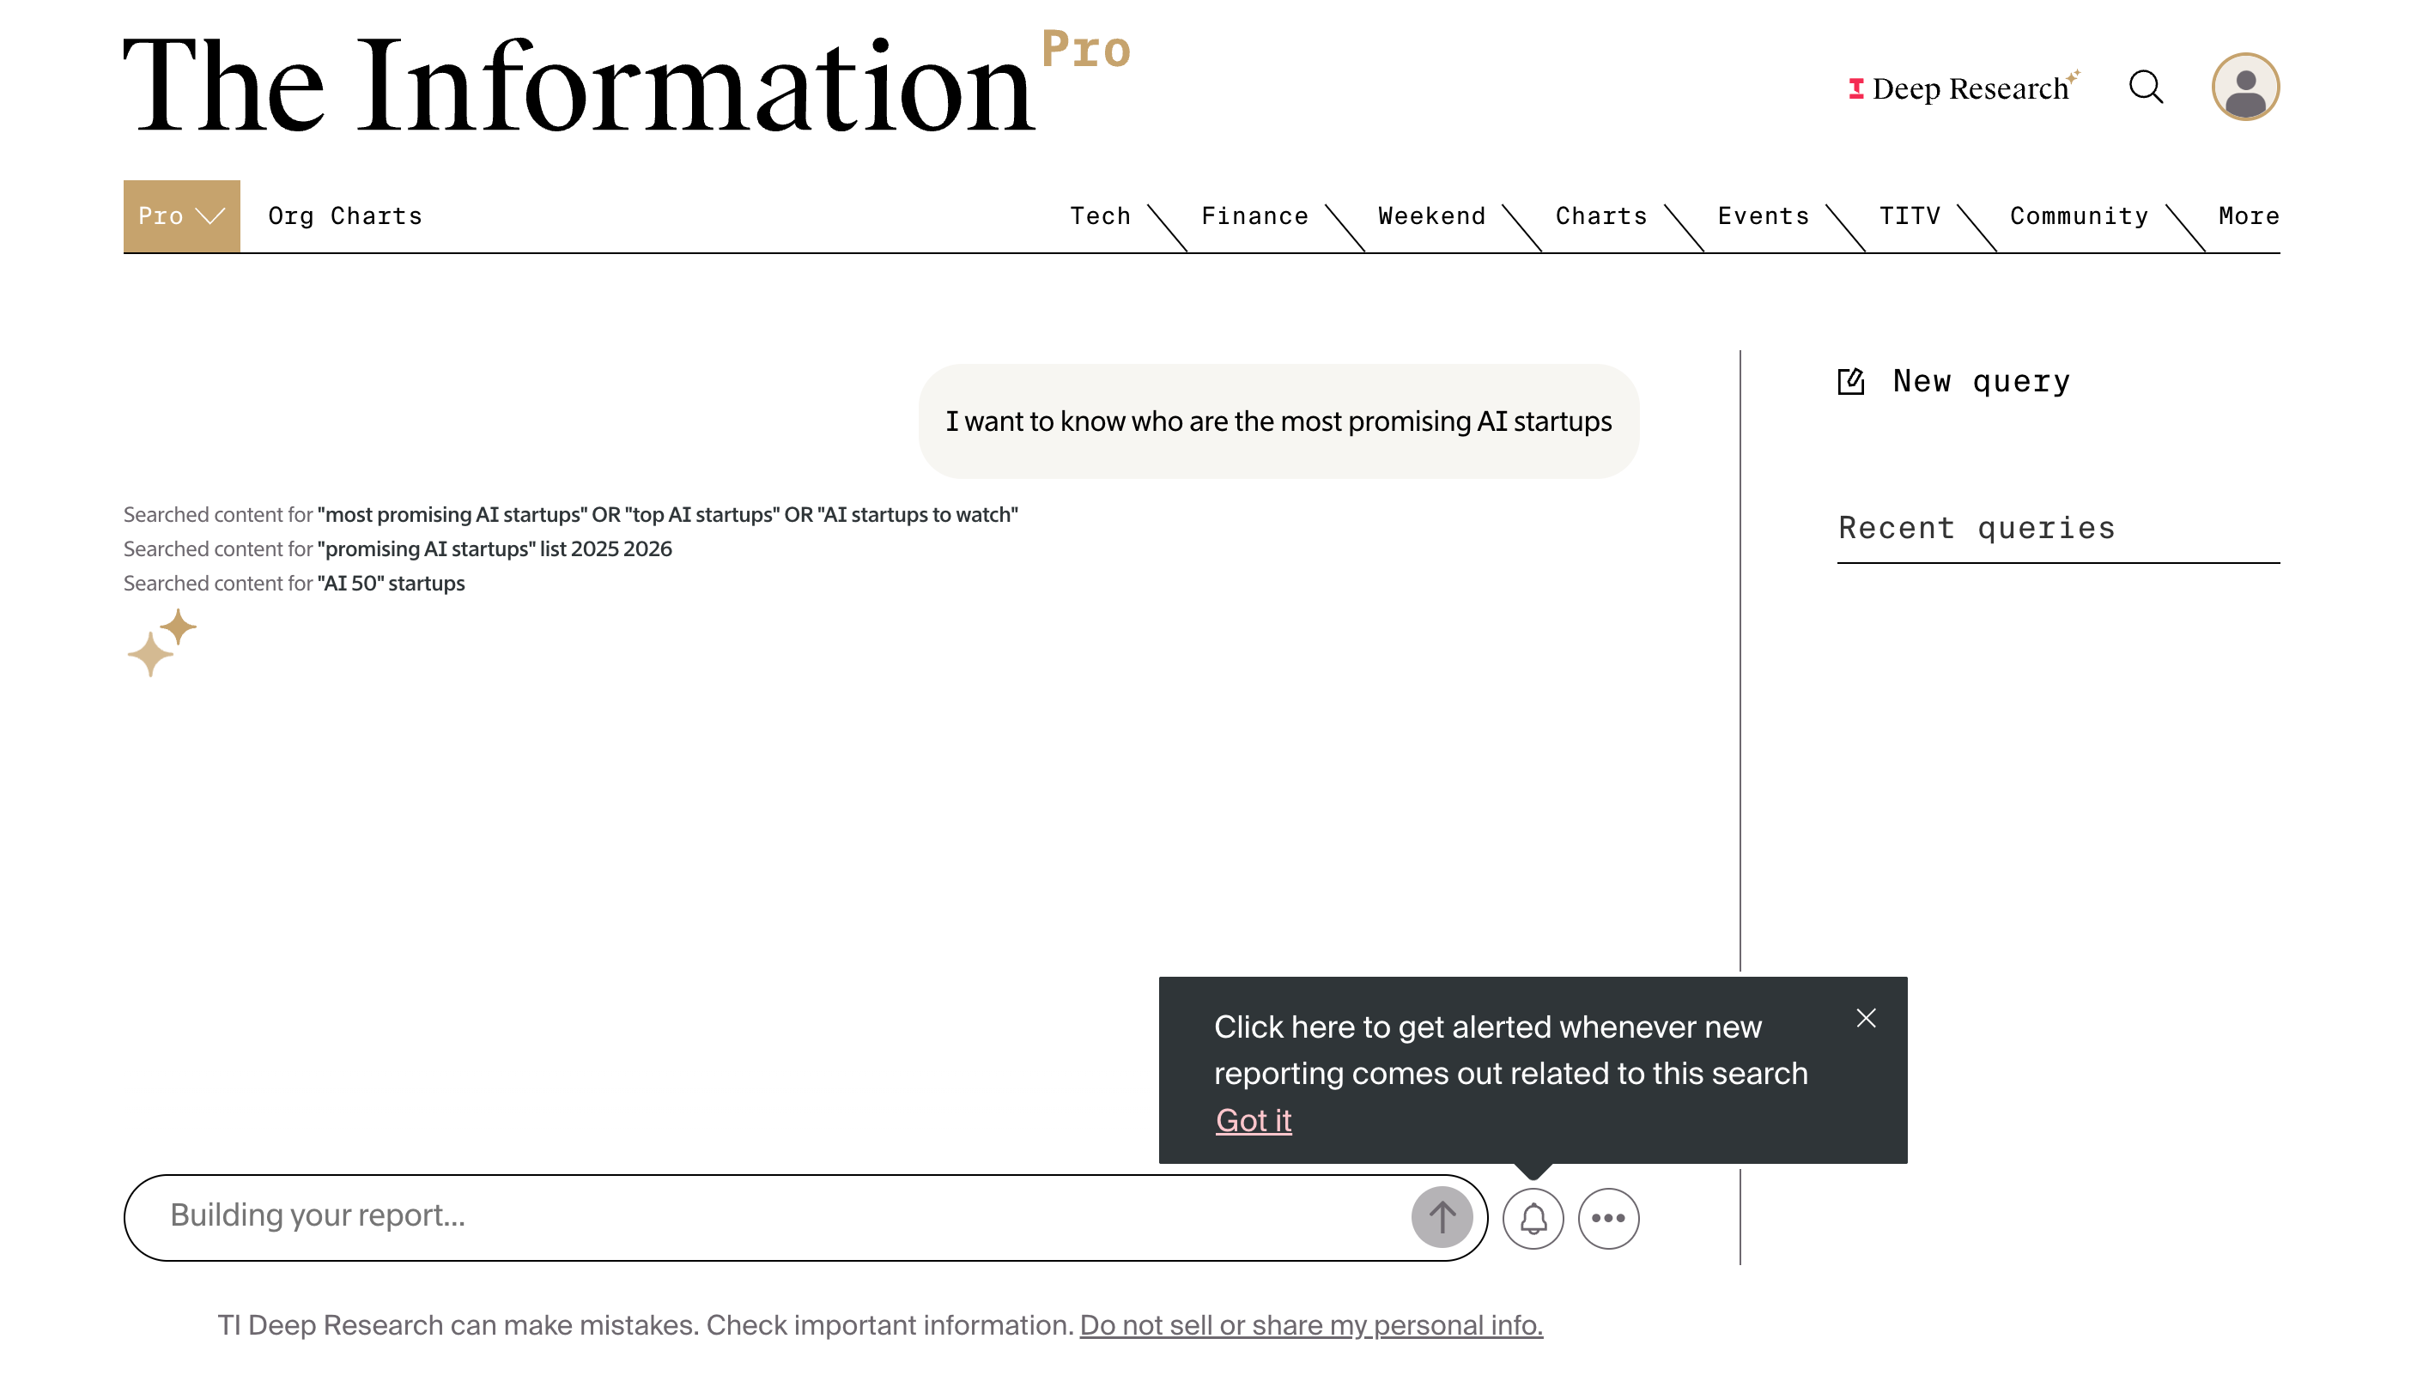
Task: Click the Recent queries heading
Action: tap(1977, 527)
